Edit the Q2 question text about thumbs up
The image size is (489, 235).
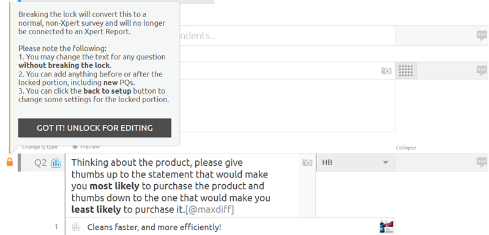point(171,186)
